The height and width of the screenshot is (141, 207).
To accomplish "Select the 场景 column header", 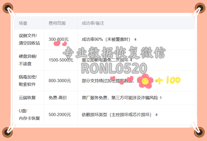I will [23, 23].
